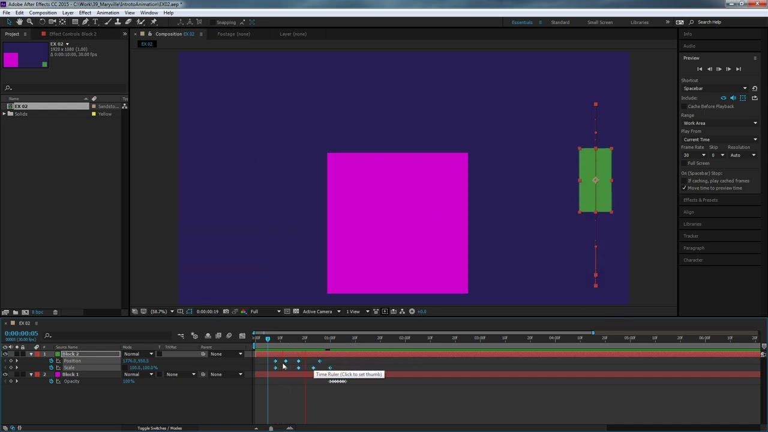The width and height of the screenshot is (768, 432).
Task: Click the Position stopwatch for Block 2
Action: (x=51, y=361)
